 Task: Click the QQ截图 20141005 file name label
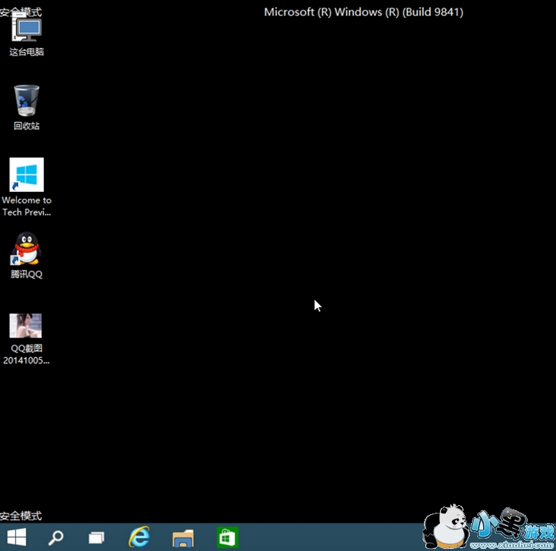pos(26,354)
